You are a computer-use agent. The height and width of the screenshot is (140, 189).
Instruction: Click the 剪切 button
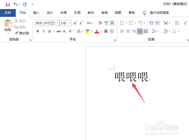tap(20, 21)
